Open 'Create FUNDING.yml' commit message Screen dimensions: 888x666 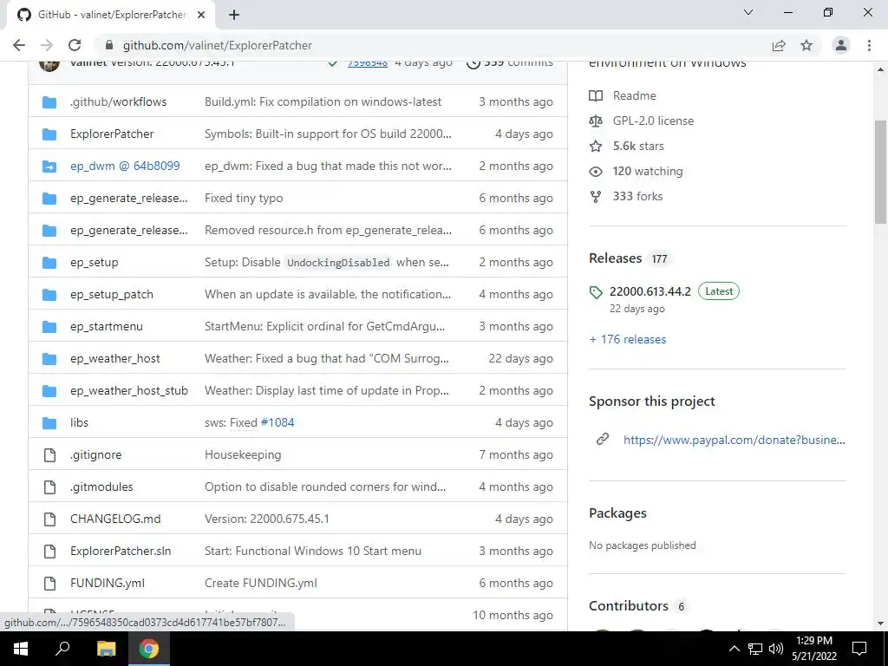(x=260, y=584)
